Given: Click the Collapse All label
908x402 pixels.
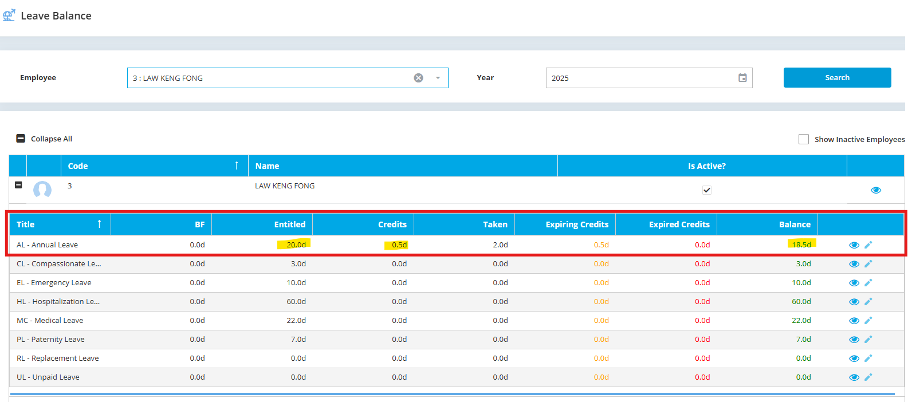Looking at the screenshot, I should click(52, 139).
